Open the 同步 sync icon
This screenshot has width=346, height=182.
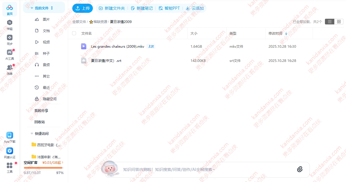(x=9, y=40)
